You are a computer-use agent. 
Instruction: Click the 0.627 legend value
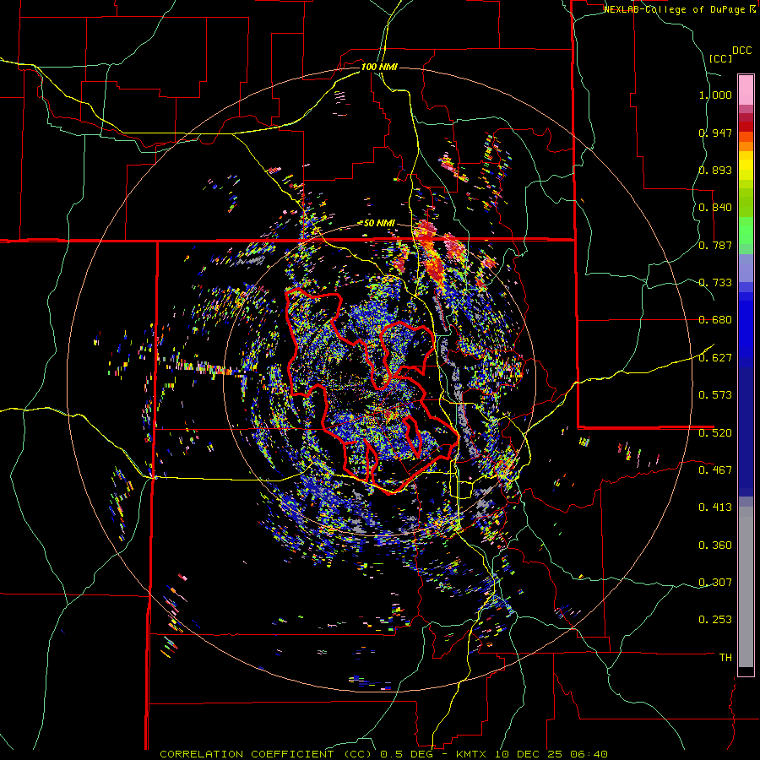pos(715,358)
